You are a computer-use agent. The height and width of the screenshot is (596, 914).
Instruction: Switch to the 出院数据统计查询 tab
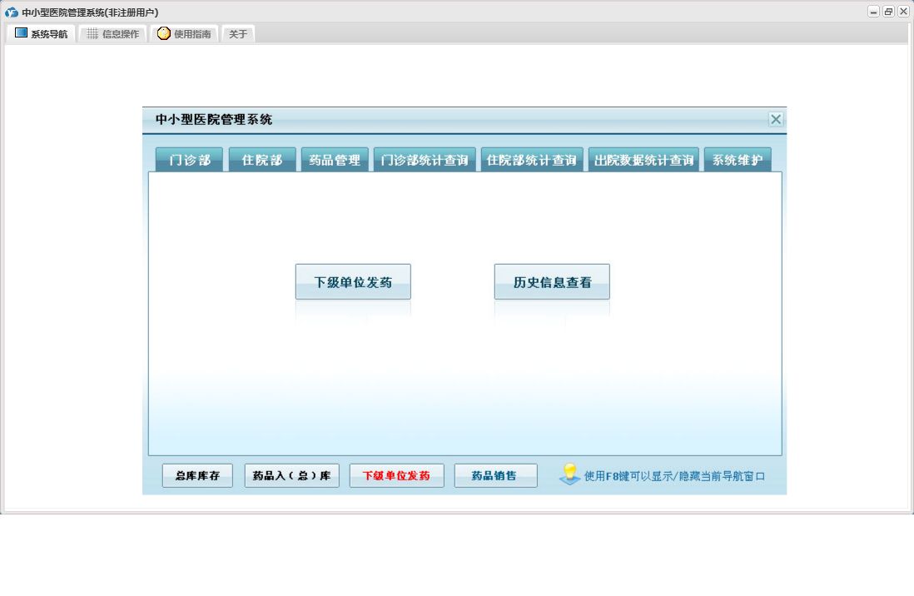pyautogui.click(x=644, y=160)
